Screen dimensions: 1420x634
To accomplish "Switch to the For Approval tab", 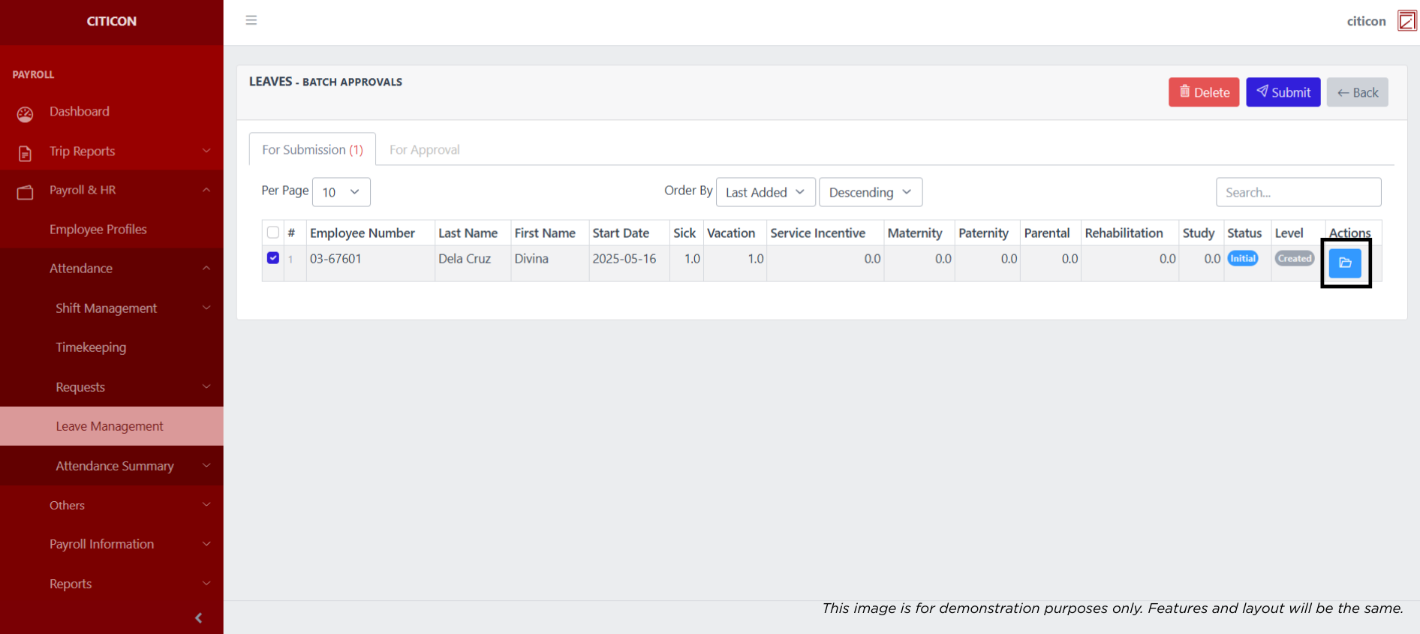I will (x=424, y=150).
